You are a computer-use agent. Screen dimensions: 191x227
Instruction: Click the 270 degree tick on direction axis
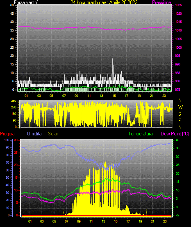(14, 108)
